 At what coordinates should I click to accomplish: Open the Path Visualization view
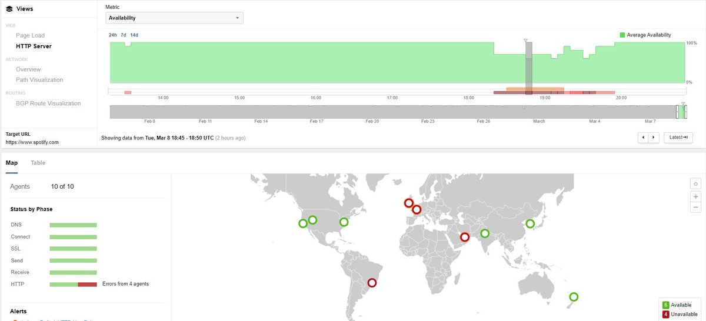pos(39,80)
